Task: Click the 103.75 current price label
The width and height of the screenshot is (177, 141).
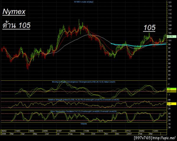Action: (x=172, y=37)
